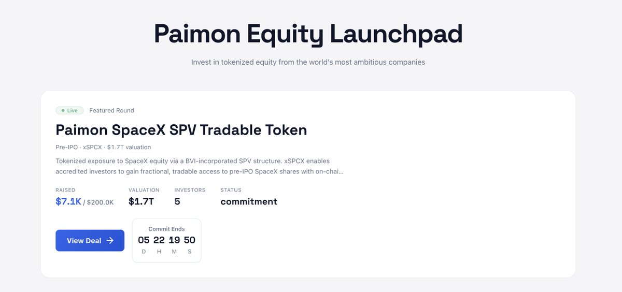
Task: Click the $1.7T valuation figure
Action: pyautogui.click(x=141, y=201)
